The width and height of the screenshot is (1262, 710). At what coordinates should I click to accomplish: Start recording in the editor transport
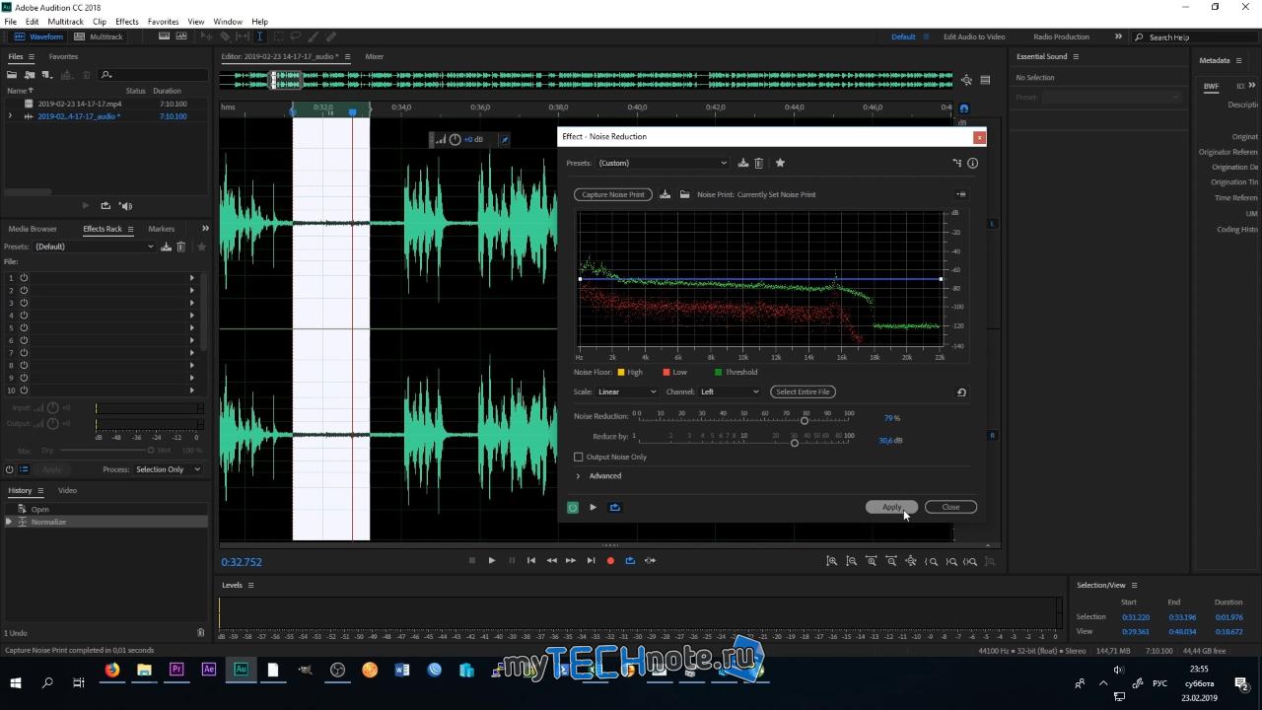[610, 560]
